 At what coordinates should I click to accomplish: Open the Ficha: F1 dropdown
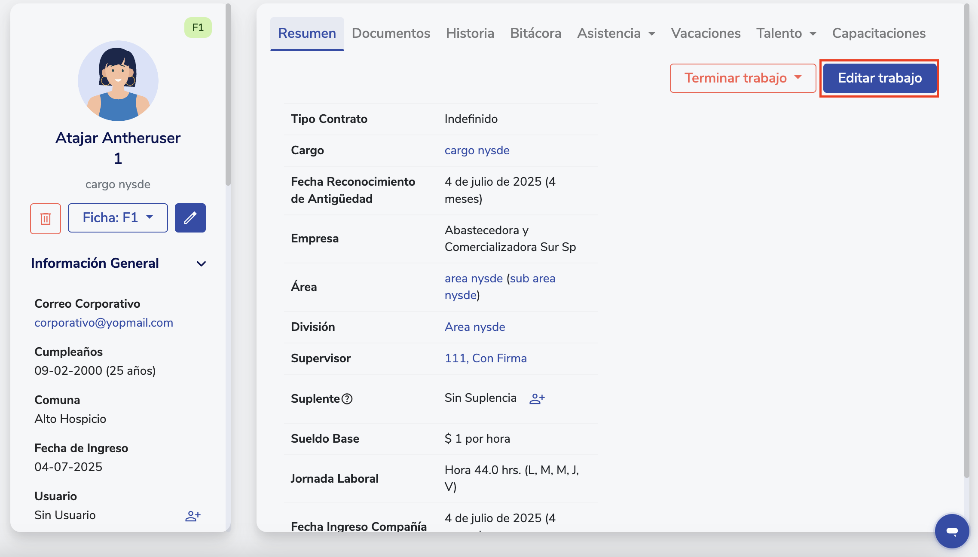pos(118,218)
